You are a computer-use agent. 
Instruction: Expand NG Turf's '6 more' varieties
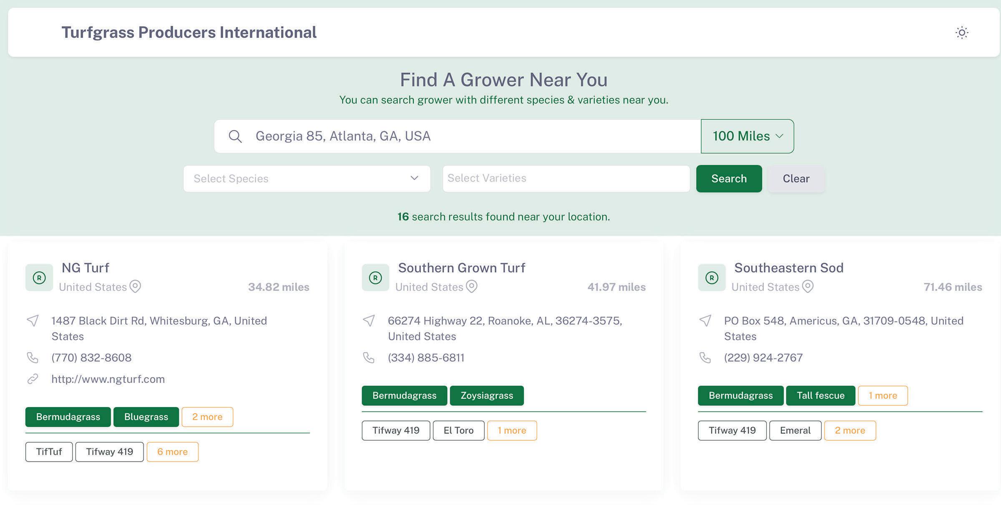click(x=172, y=452)
